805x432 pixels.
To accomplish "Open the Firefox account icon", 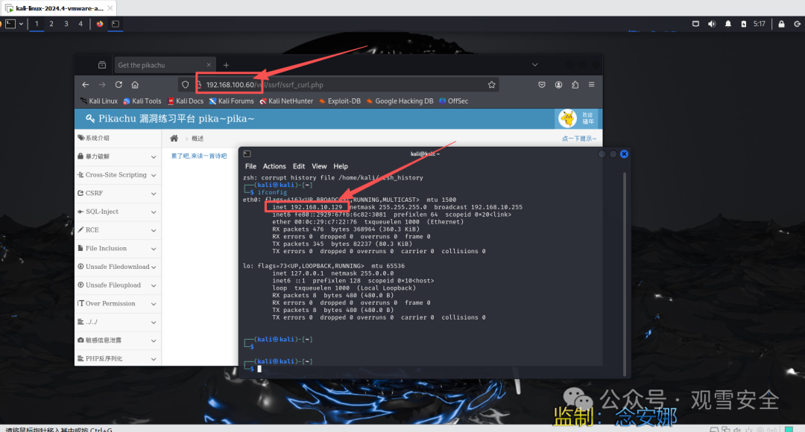I will (558, 85).
